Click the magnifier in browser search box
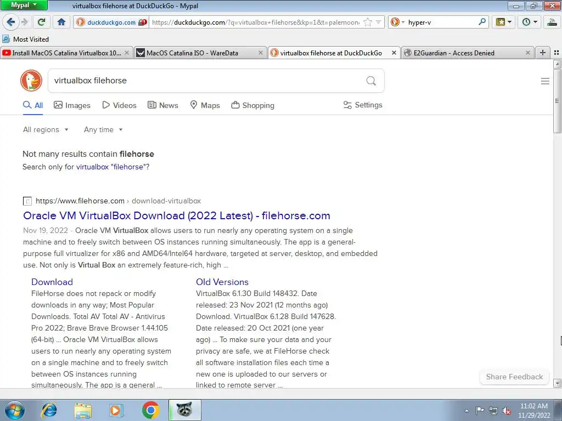Image resolution: width=562 pixels, height=421 pixels. pyautogui.click(x=482, y=22)
